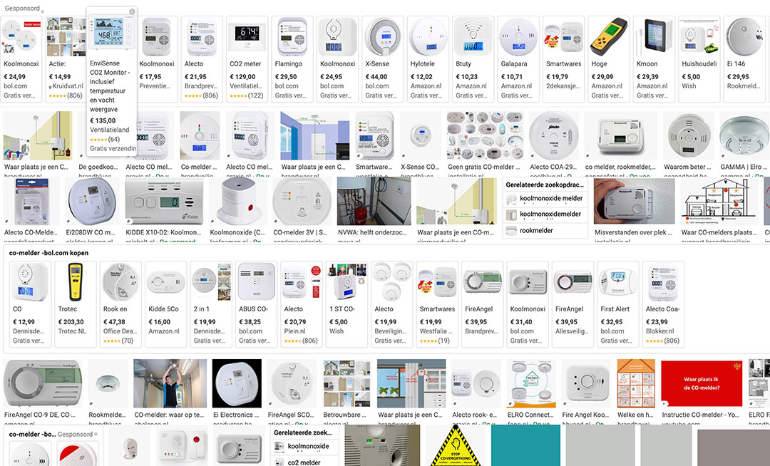Image resolution: width=770 pixels, height=466 pixels.
Task: View the Flamingo detector for €29,50
Action: pyautogui.click(x=292, y=59)
